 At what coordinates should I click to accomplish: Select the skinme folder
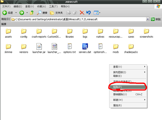(x=8, y=48)
